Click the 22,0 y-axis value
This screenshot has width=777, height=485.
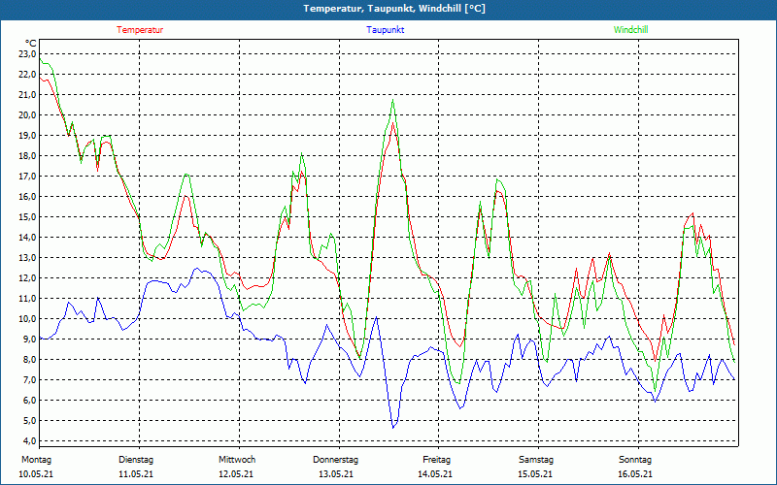[x=27, y=75]
